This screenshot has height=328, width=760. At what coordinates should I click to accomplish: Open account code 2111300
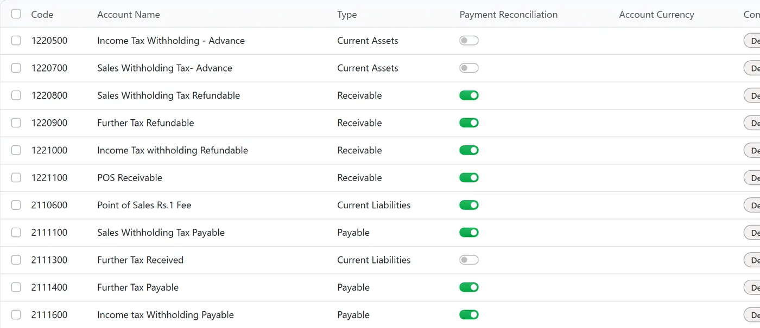click(49, 260)
